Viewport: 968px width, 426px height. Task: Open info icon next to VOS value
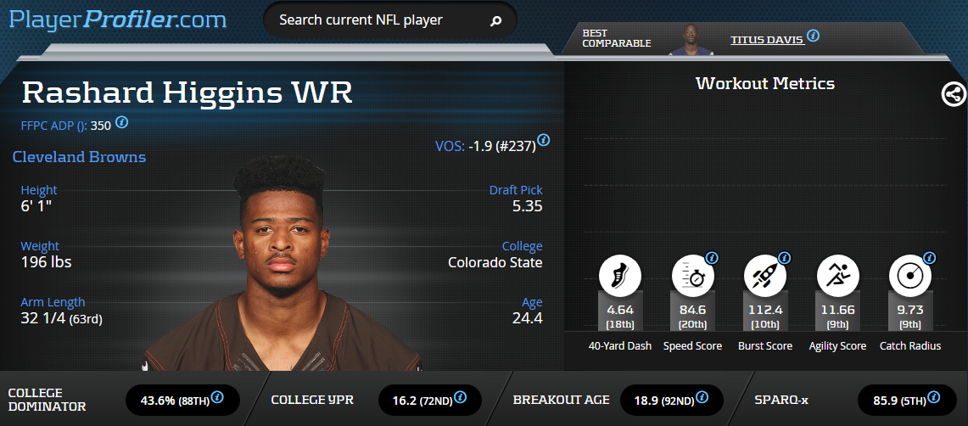point(543,140)
